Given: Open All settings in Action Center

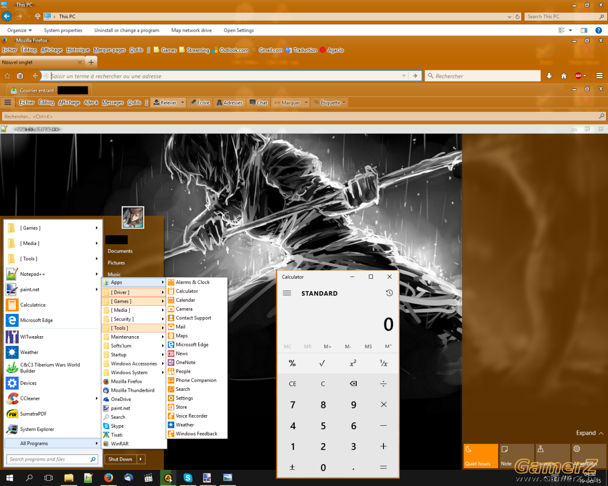Looking at the screenshot, I should [x=588, y=456].
